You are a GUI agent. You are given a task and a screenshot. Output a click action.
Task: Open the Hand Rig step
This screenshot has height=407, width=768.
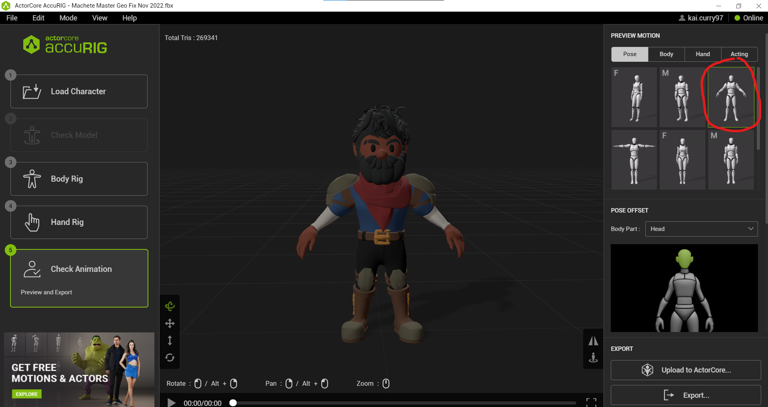click(x=79, y=223)
